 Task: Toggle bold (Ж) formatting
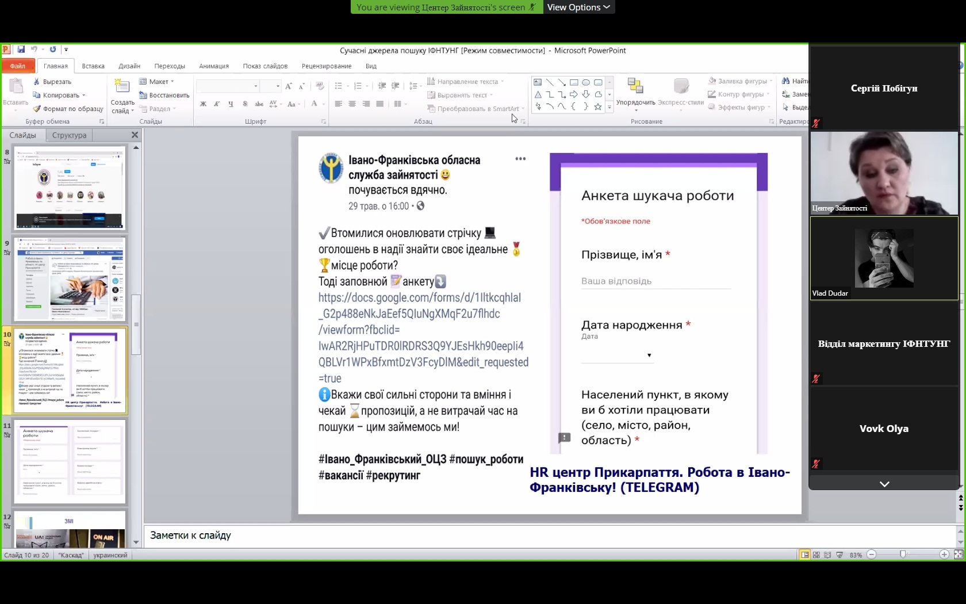tap(203, 104)
